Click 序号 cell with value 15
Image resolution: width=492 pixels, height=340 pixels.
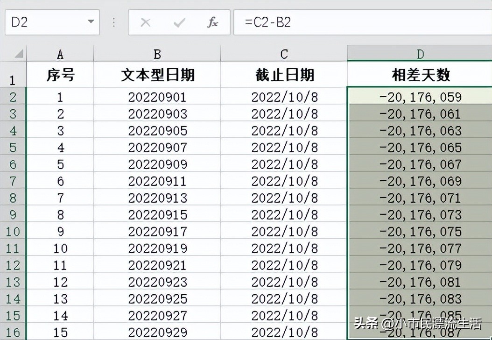(60, 332)
